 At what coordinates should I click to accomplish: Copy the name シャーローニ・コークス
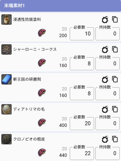(x=115, y=49)
